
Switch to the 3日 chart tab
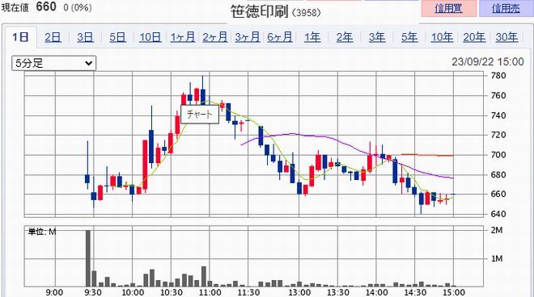85,37
